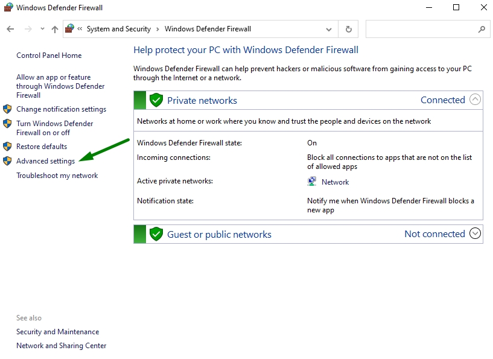
Task: Expand the Guest or public networks section
Action: (x=475, y=234)
